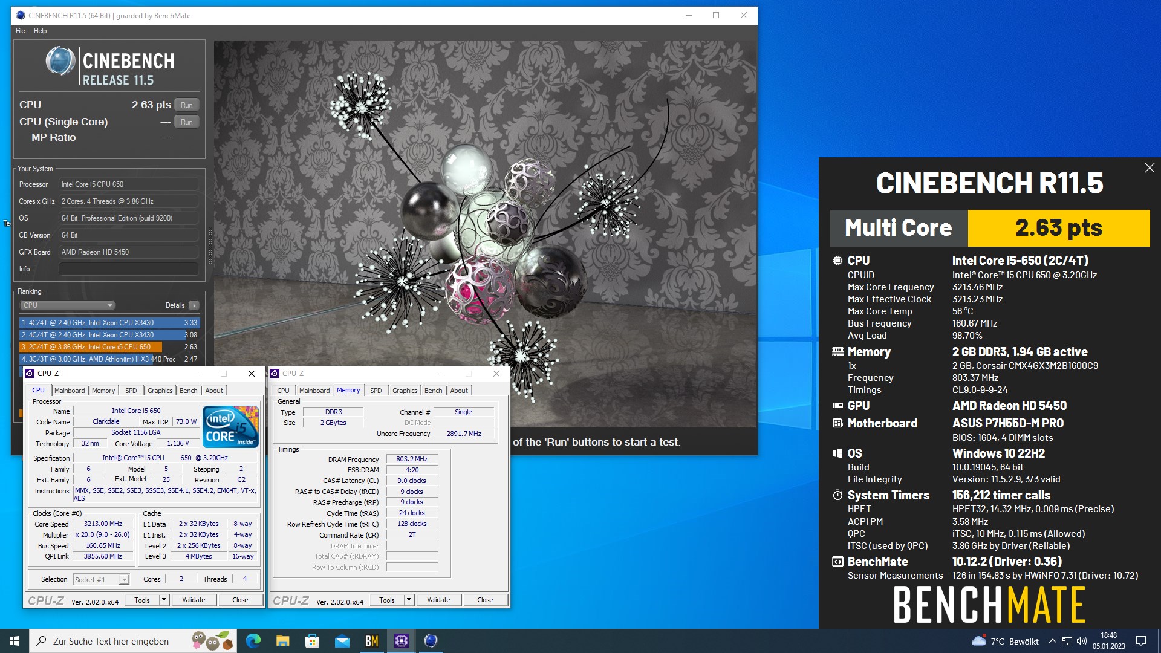Image resolution: width=1161 pixels, height=653 pixels.
Task: Open the weather widget in taskbar
Action: pos(1005,641)
